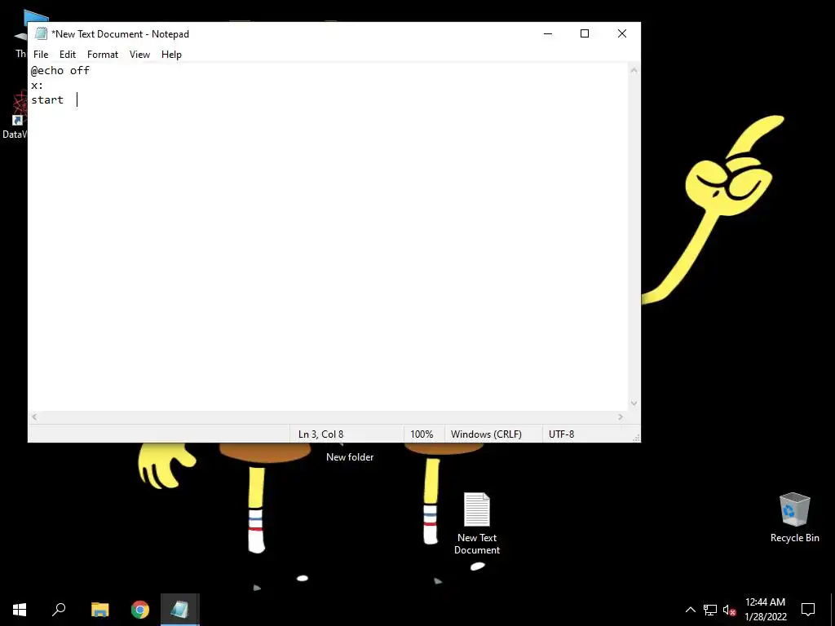The width and height of the screenshot is (835, 626).
Task: Select the New folder desktop label
Action: coord(350,456)
